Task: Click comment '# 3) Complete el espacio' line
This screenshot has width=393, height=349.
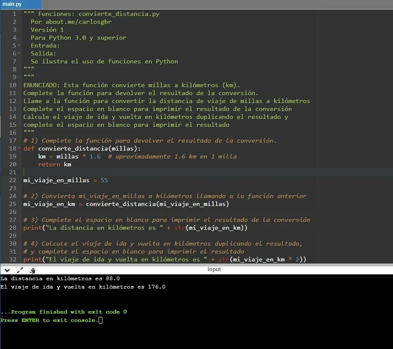Action: 167,220
